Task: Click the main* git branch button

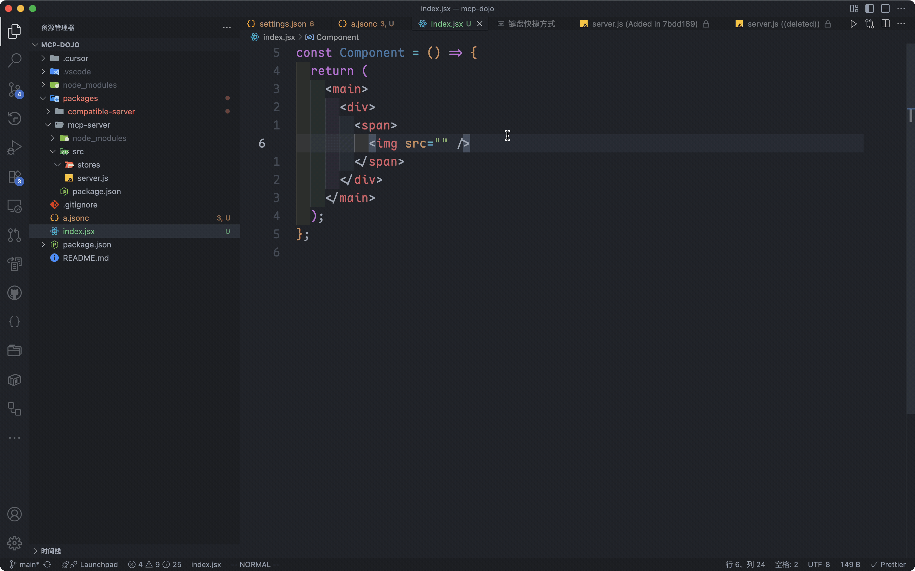Action: pos(25,564)
